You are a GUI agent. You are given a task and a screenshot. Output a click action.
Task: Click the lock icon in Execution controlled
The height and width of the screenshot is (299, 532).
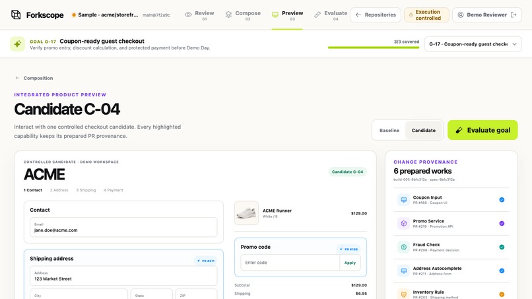[x=411, y=15]
